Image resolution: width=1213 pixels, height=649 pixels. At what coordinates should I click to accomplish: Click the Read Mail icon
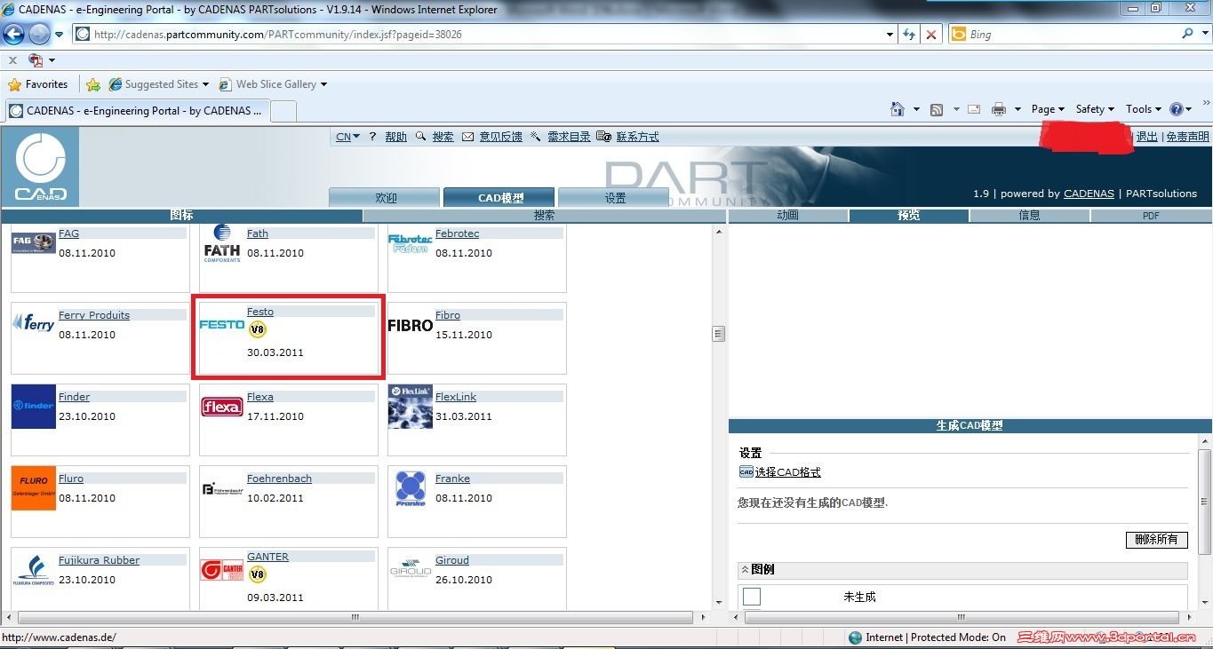974,109
